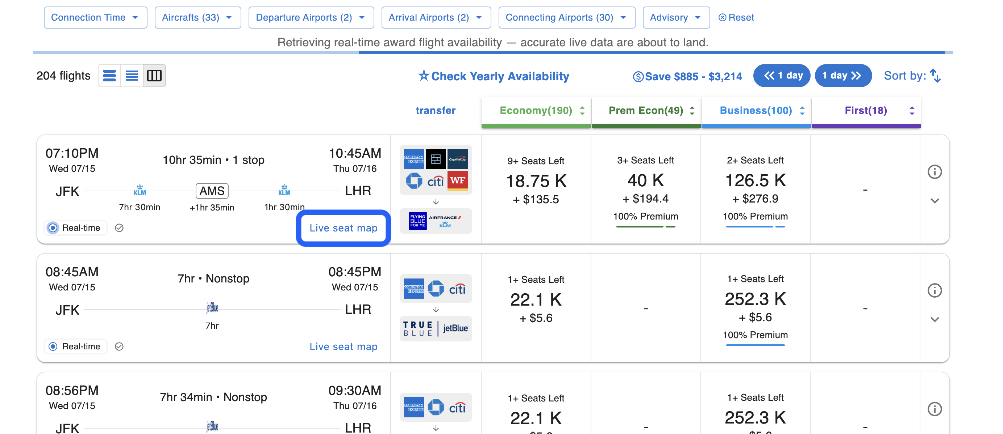Open Live seat map for 08:45AM flight

pos(343,346)
